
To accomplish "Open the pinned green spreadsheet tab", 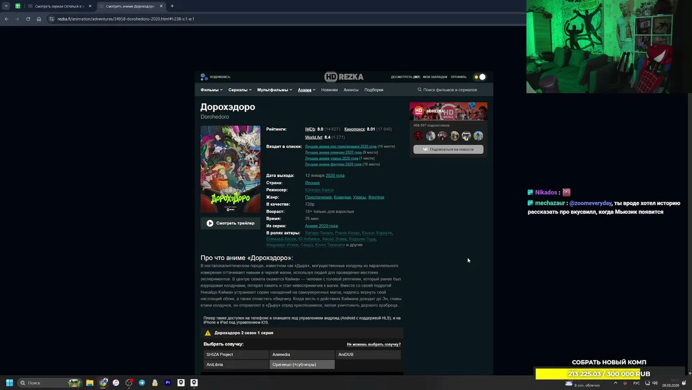I will (x=17, y=6).
